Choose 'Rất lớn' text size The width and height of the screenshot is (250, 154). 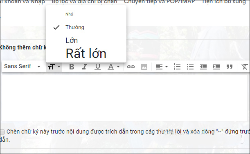coord(86,54)
